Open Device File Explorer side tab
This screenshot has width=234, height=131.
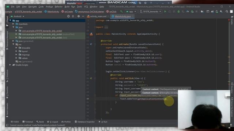[x=232, y=107]
